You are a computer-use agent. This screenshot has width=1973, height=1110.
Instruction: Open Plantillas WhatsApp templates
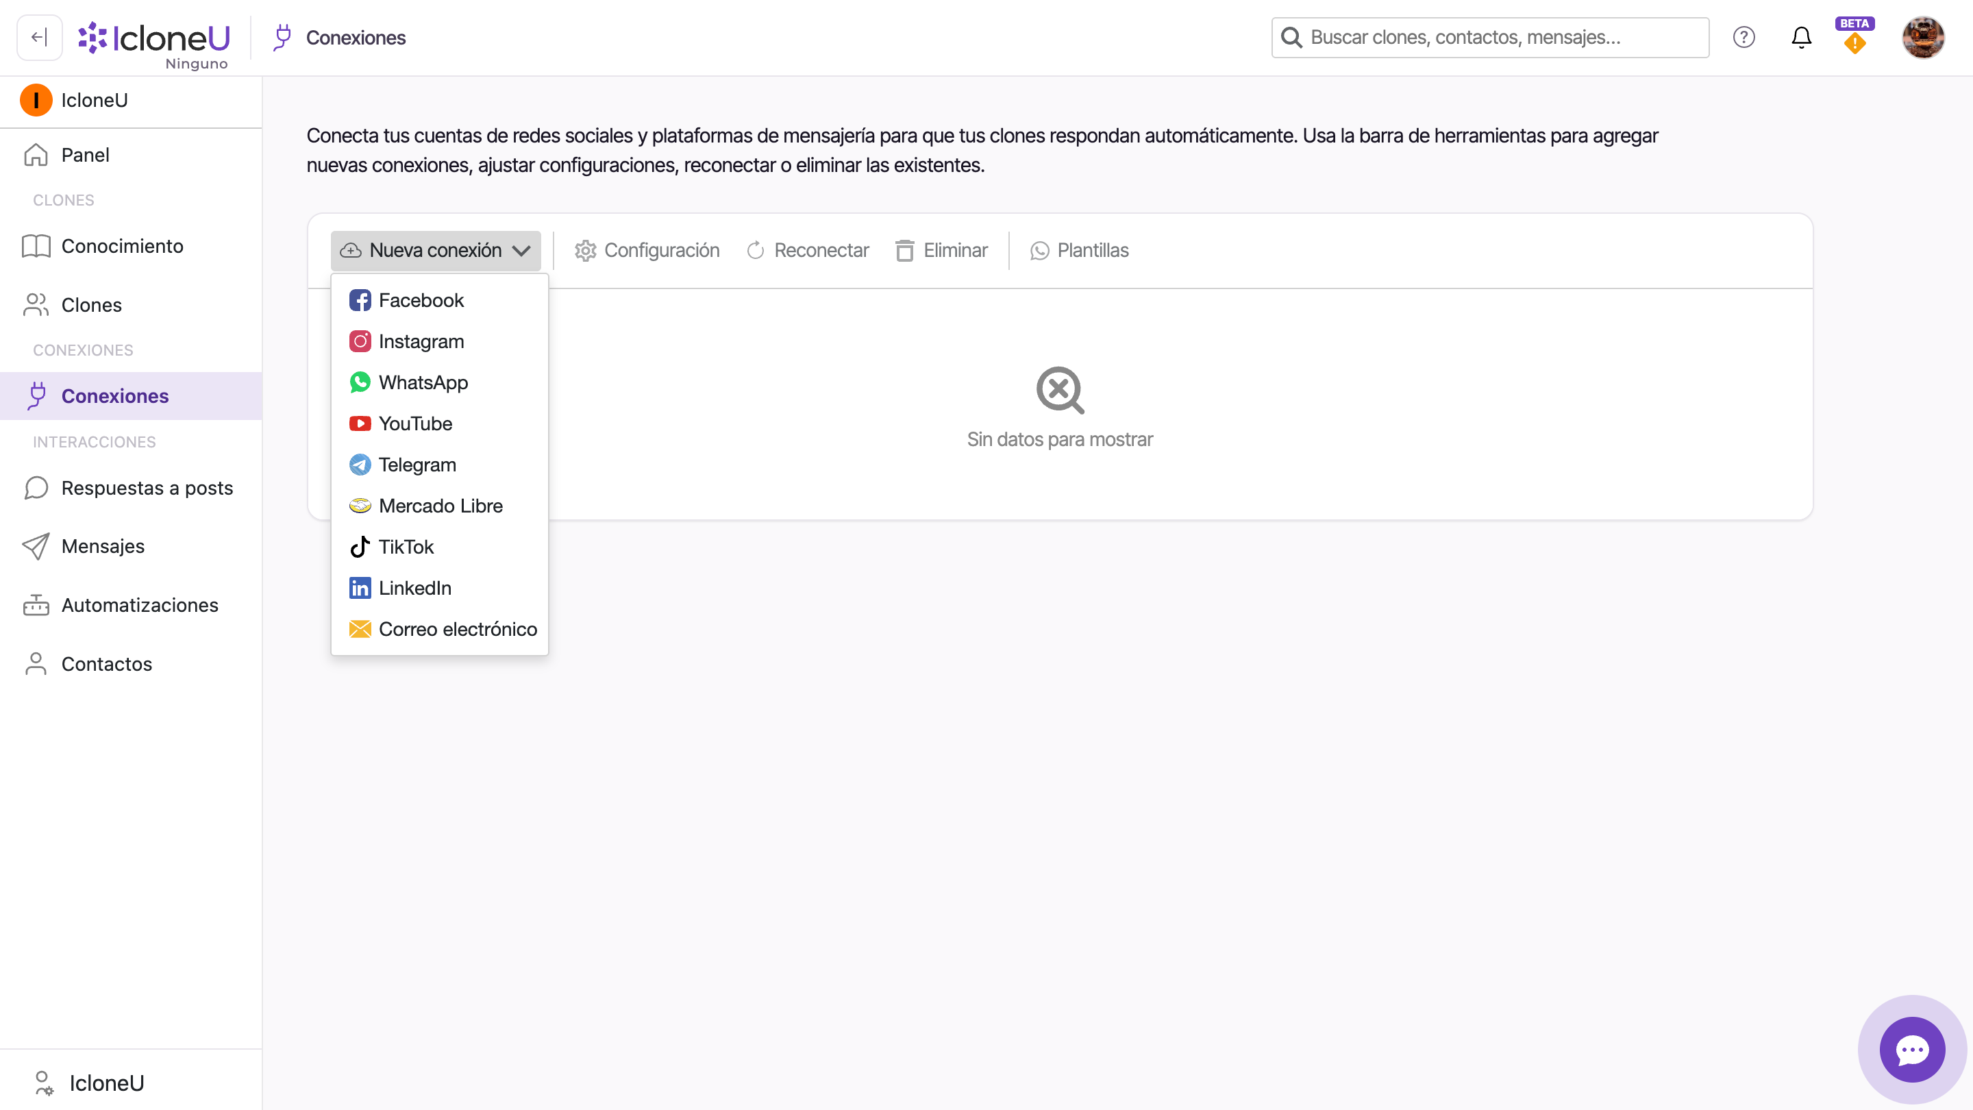pyautogui.click(x=1079, y=251)
